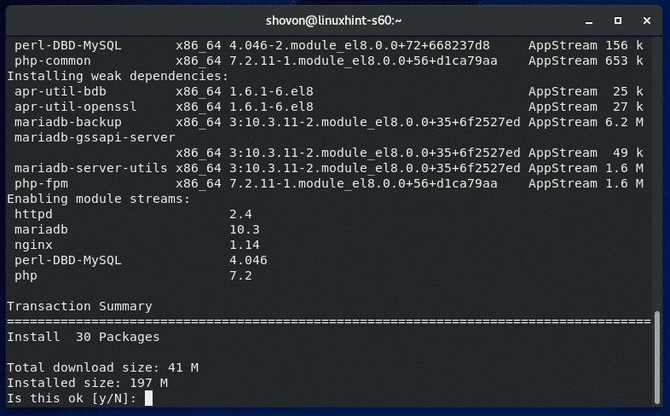This screenshot has height=416, width=670.
Task: Click the scrollbar thumb at the bottom right
Action: coord(656,356)
